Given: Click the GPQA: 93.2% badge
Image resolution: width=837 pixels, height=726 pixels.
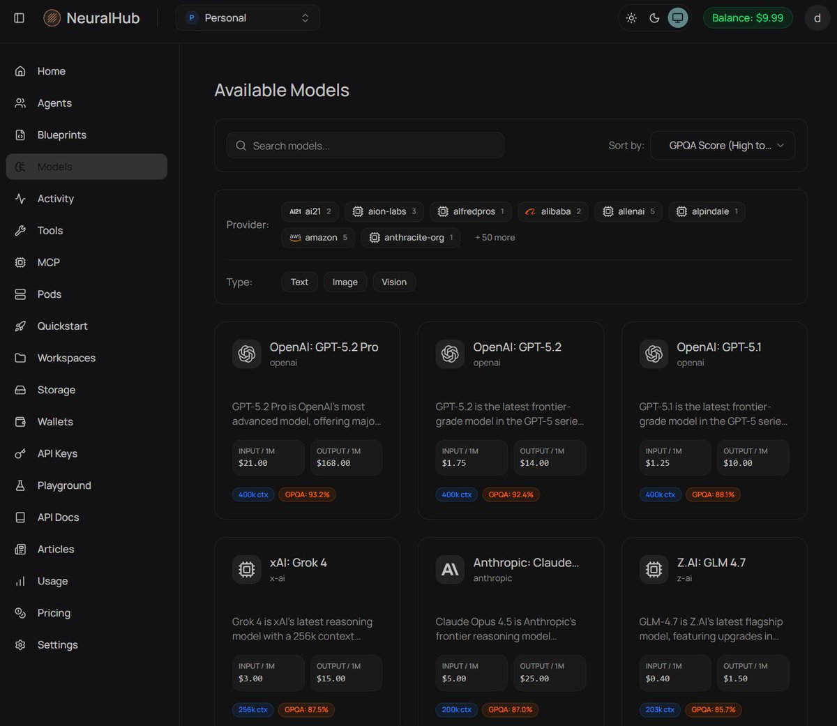Looking at the screenshot, I should point(308,494).
